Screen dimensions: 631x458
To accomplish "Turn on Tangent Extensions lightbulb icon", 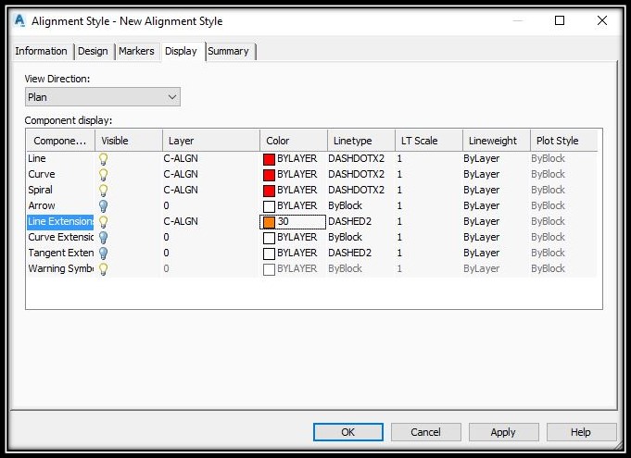I will (x=104, y=254).
